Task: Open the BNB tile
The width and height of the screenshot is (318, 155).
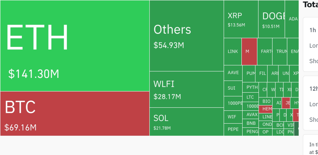Action: point(251,123)
